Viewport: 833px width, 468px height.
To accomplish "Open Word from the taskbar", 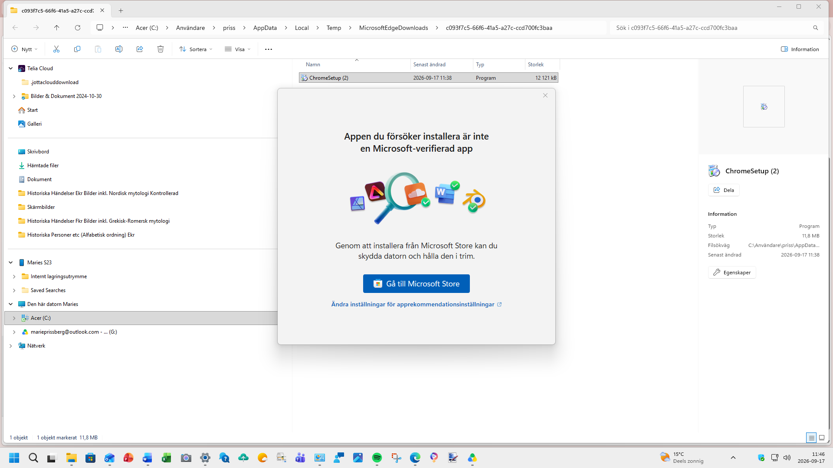I will click(148, 458).
